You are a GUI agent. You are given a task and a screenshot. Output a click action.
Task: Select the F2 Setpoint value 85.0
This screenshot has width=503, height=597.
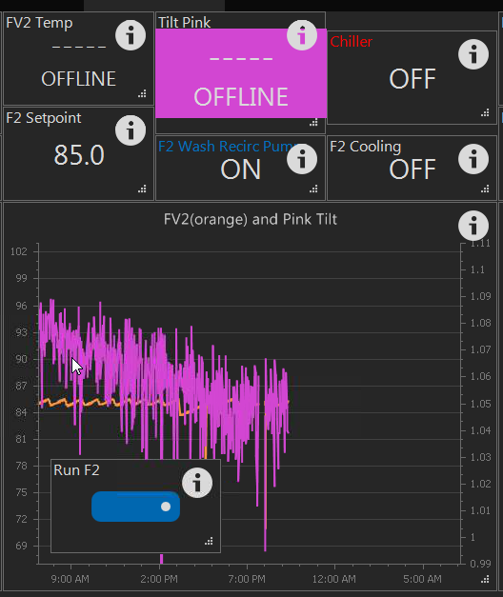79,155
